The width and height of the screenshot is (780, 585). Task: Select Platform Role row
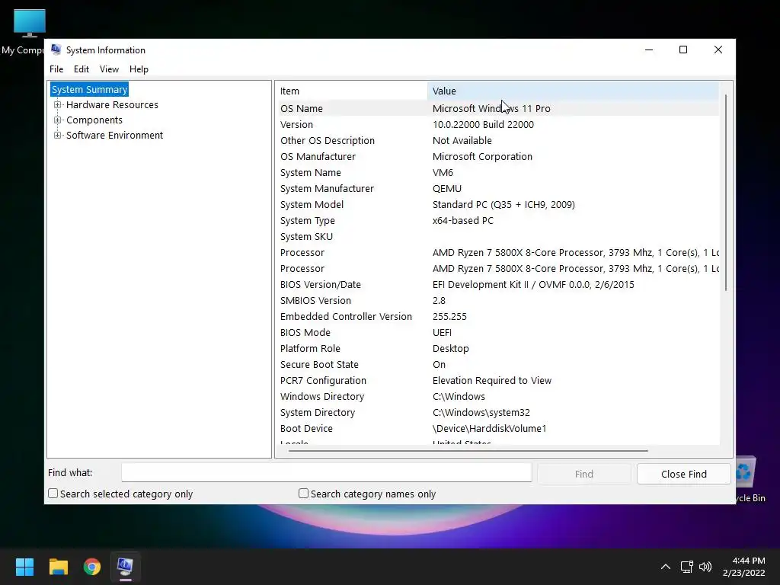498,348
